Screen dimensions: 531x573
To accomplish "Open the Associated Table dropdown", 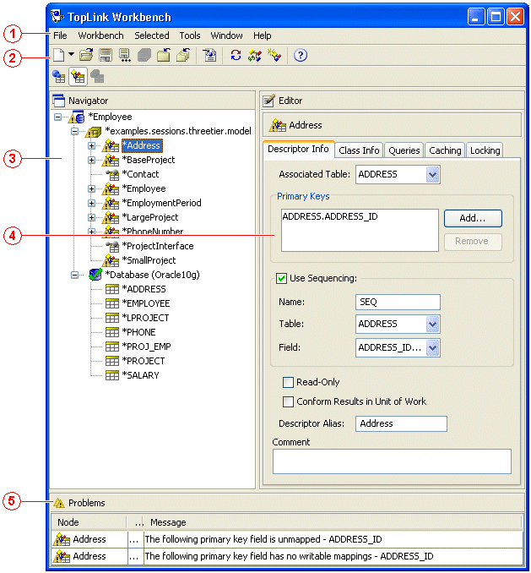I will click(x=433, y=174).
